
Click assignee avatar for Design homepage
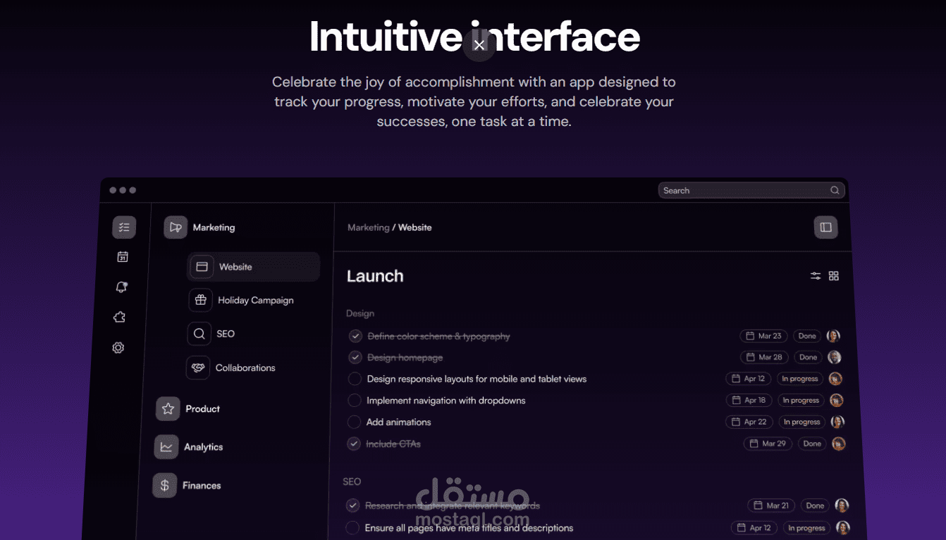pos(835,357)
